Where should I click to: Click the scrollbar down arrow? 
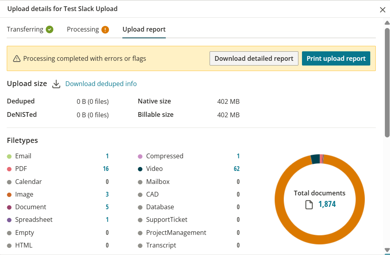point(387,250)
